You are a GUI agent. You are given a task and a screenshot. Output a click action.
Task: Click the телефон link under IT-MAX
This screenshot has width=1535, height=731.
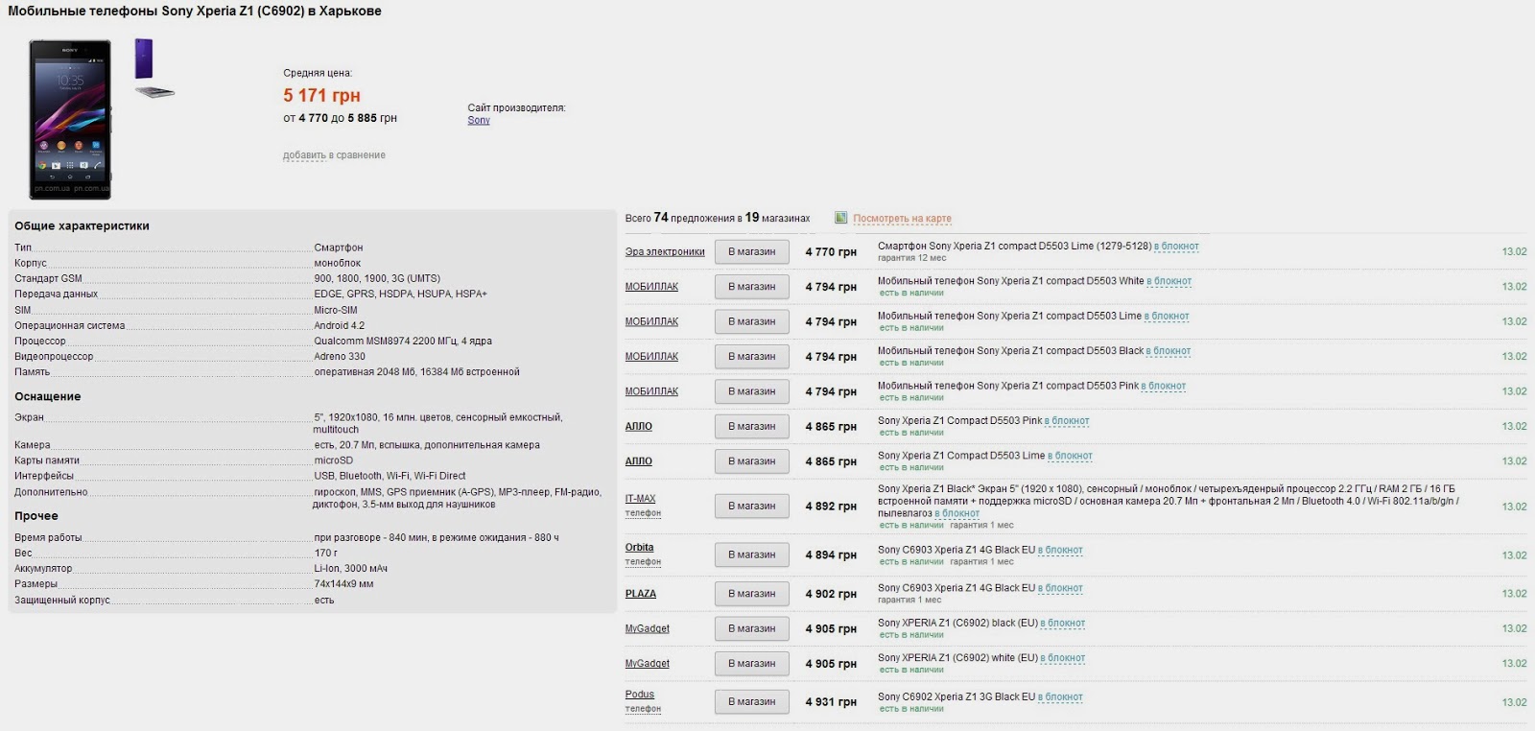point(643,513)
